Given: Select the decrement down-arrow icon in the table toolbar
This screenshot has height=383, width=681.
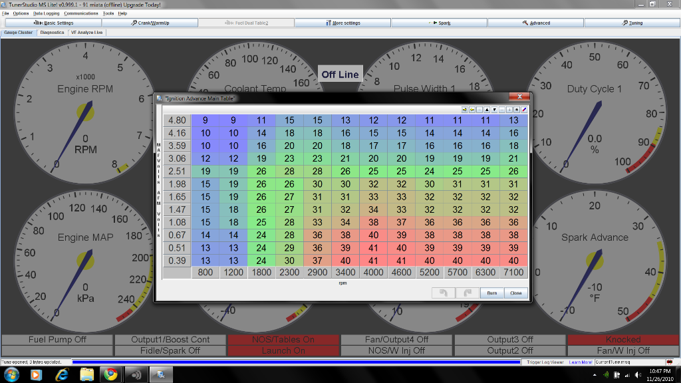Looking at the screenshot, I should tap(494, 110).
